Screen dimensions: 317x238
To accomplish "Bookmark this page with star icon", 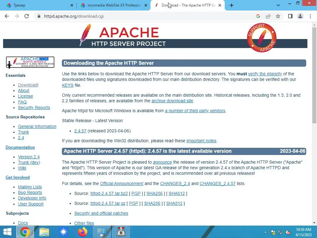I will (x=278, y=16).
